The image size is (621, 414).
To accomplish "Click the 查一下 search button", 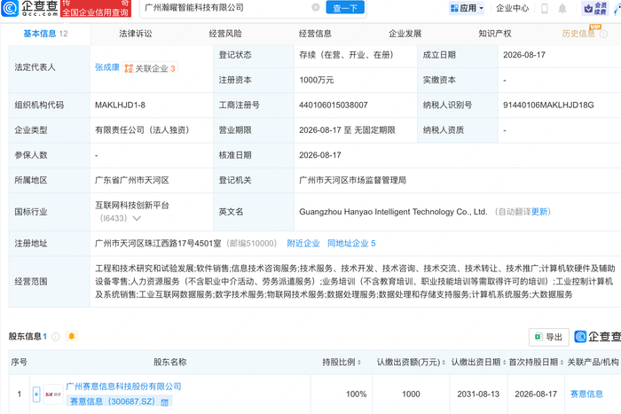I will coord(345,7).
